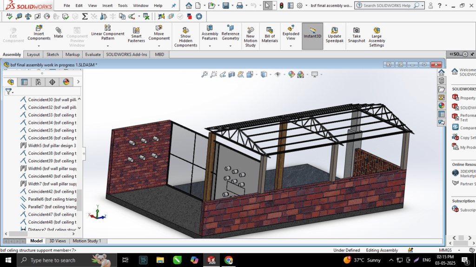This screenshot has width=476, height=267.
Task: Open the PropertyManager tab icon
Action: (x=24, y=82)
